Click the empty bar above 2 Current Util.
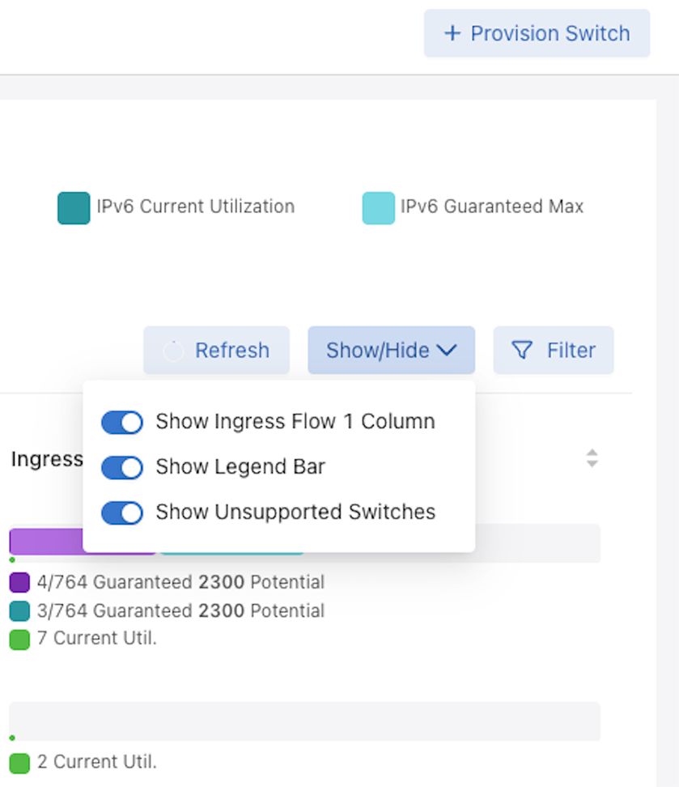Viewport: 679px width, 787px height. [x=304, y=721]
